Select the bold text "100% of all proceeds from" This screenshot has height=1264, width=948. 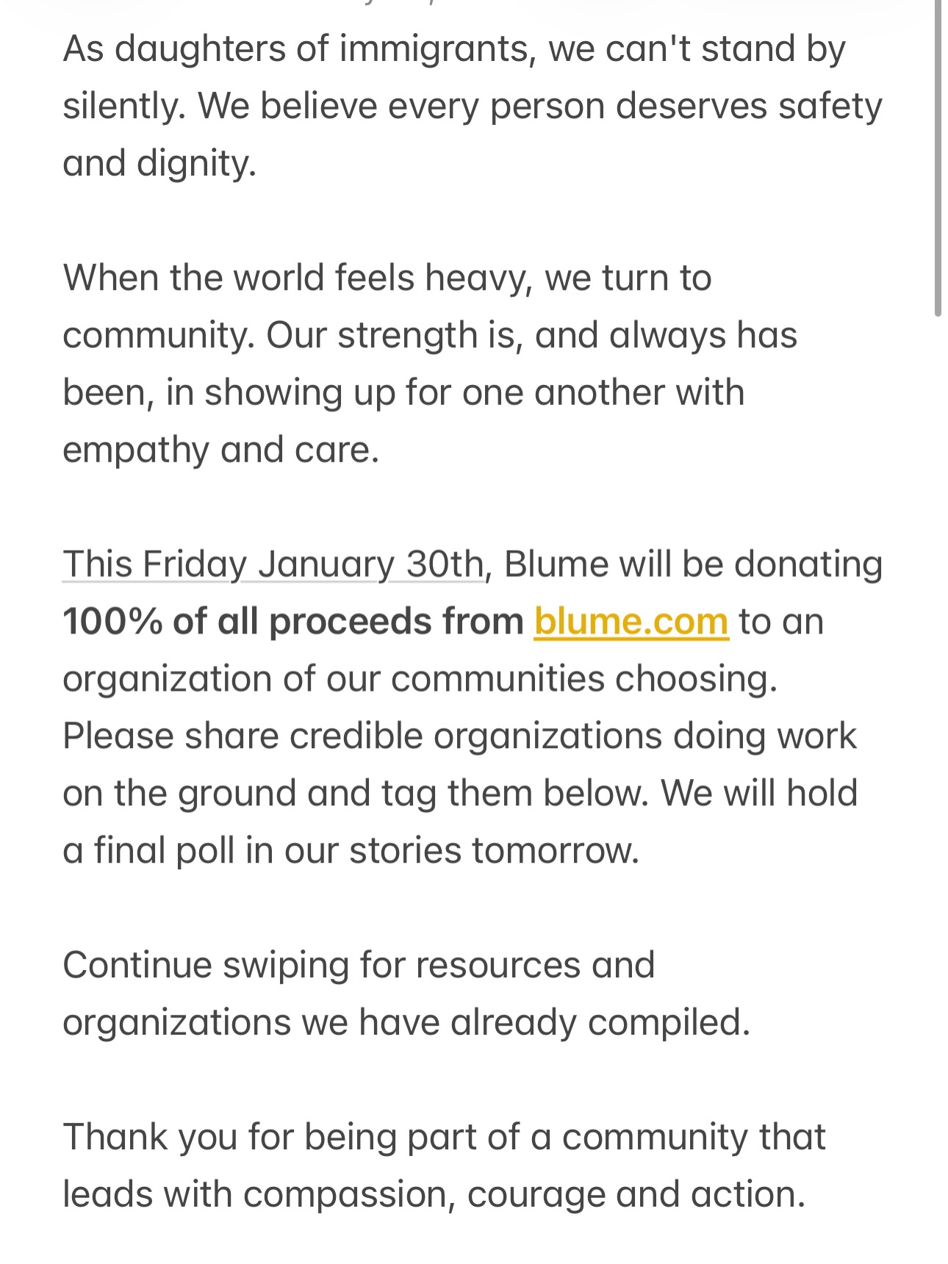292,622
